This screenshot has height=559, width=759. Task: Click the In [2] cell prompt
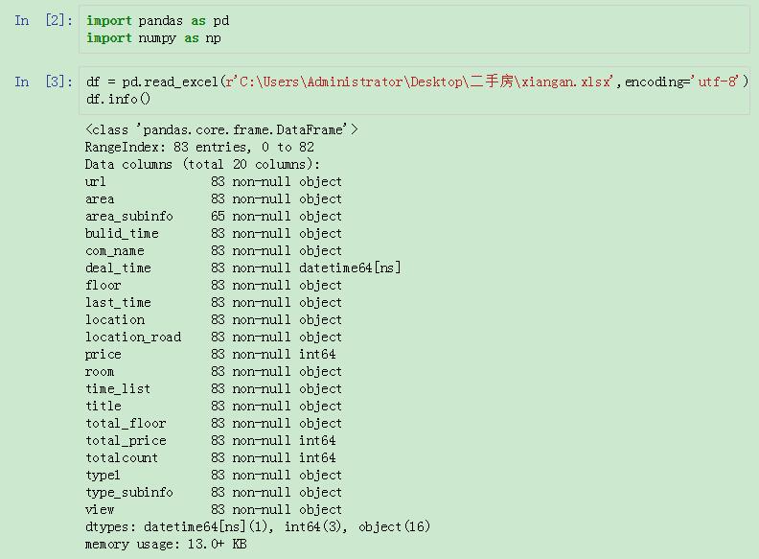pyautogui.click(x=42, y=20)
